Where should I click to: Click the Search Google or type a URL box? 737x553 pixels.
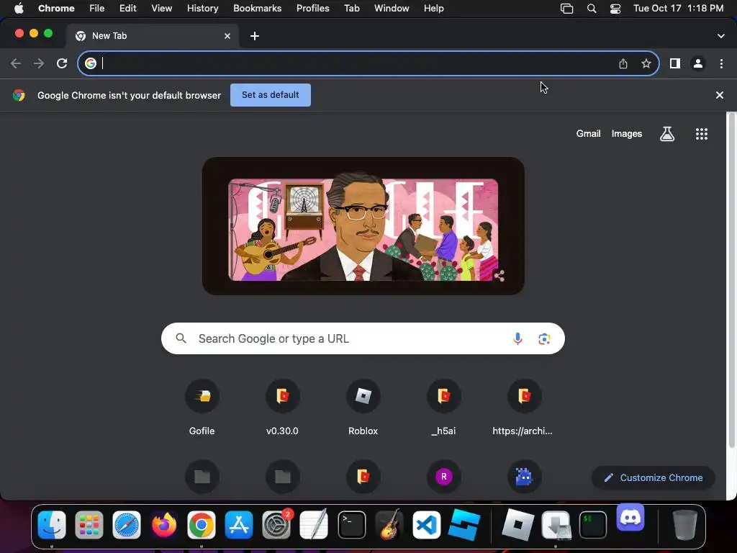pyautogui.click(x=363, y=338)
